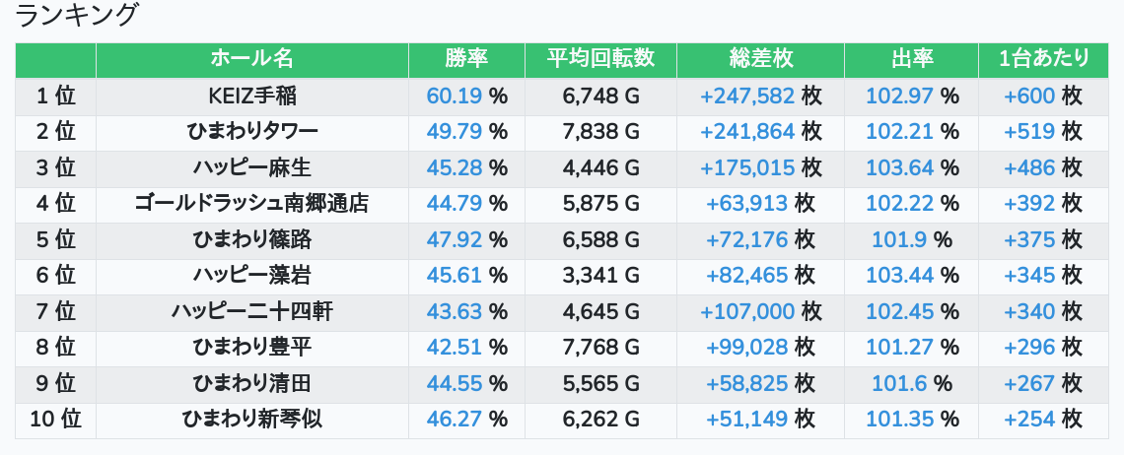Select the 10位 rank cell
Viewport: 1124px width, 455px height.
tap(55, 420)
